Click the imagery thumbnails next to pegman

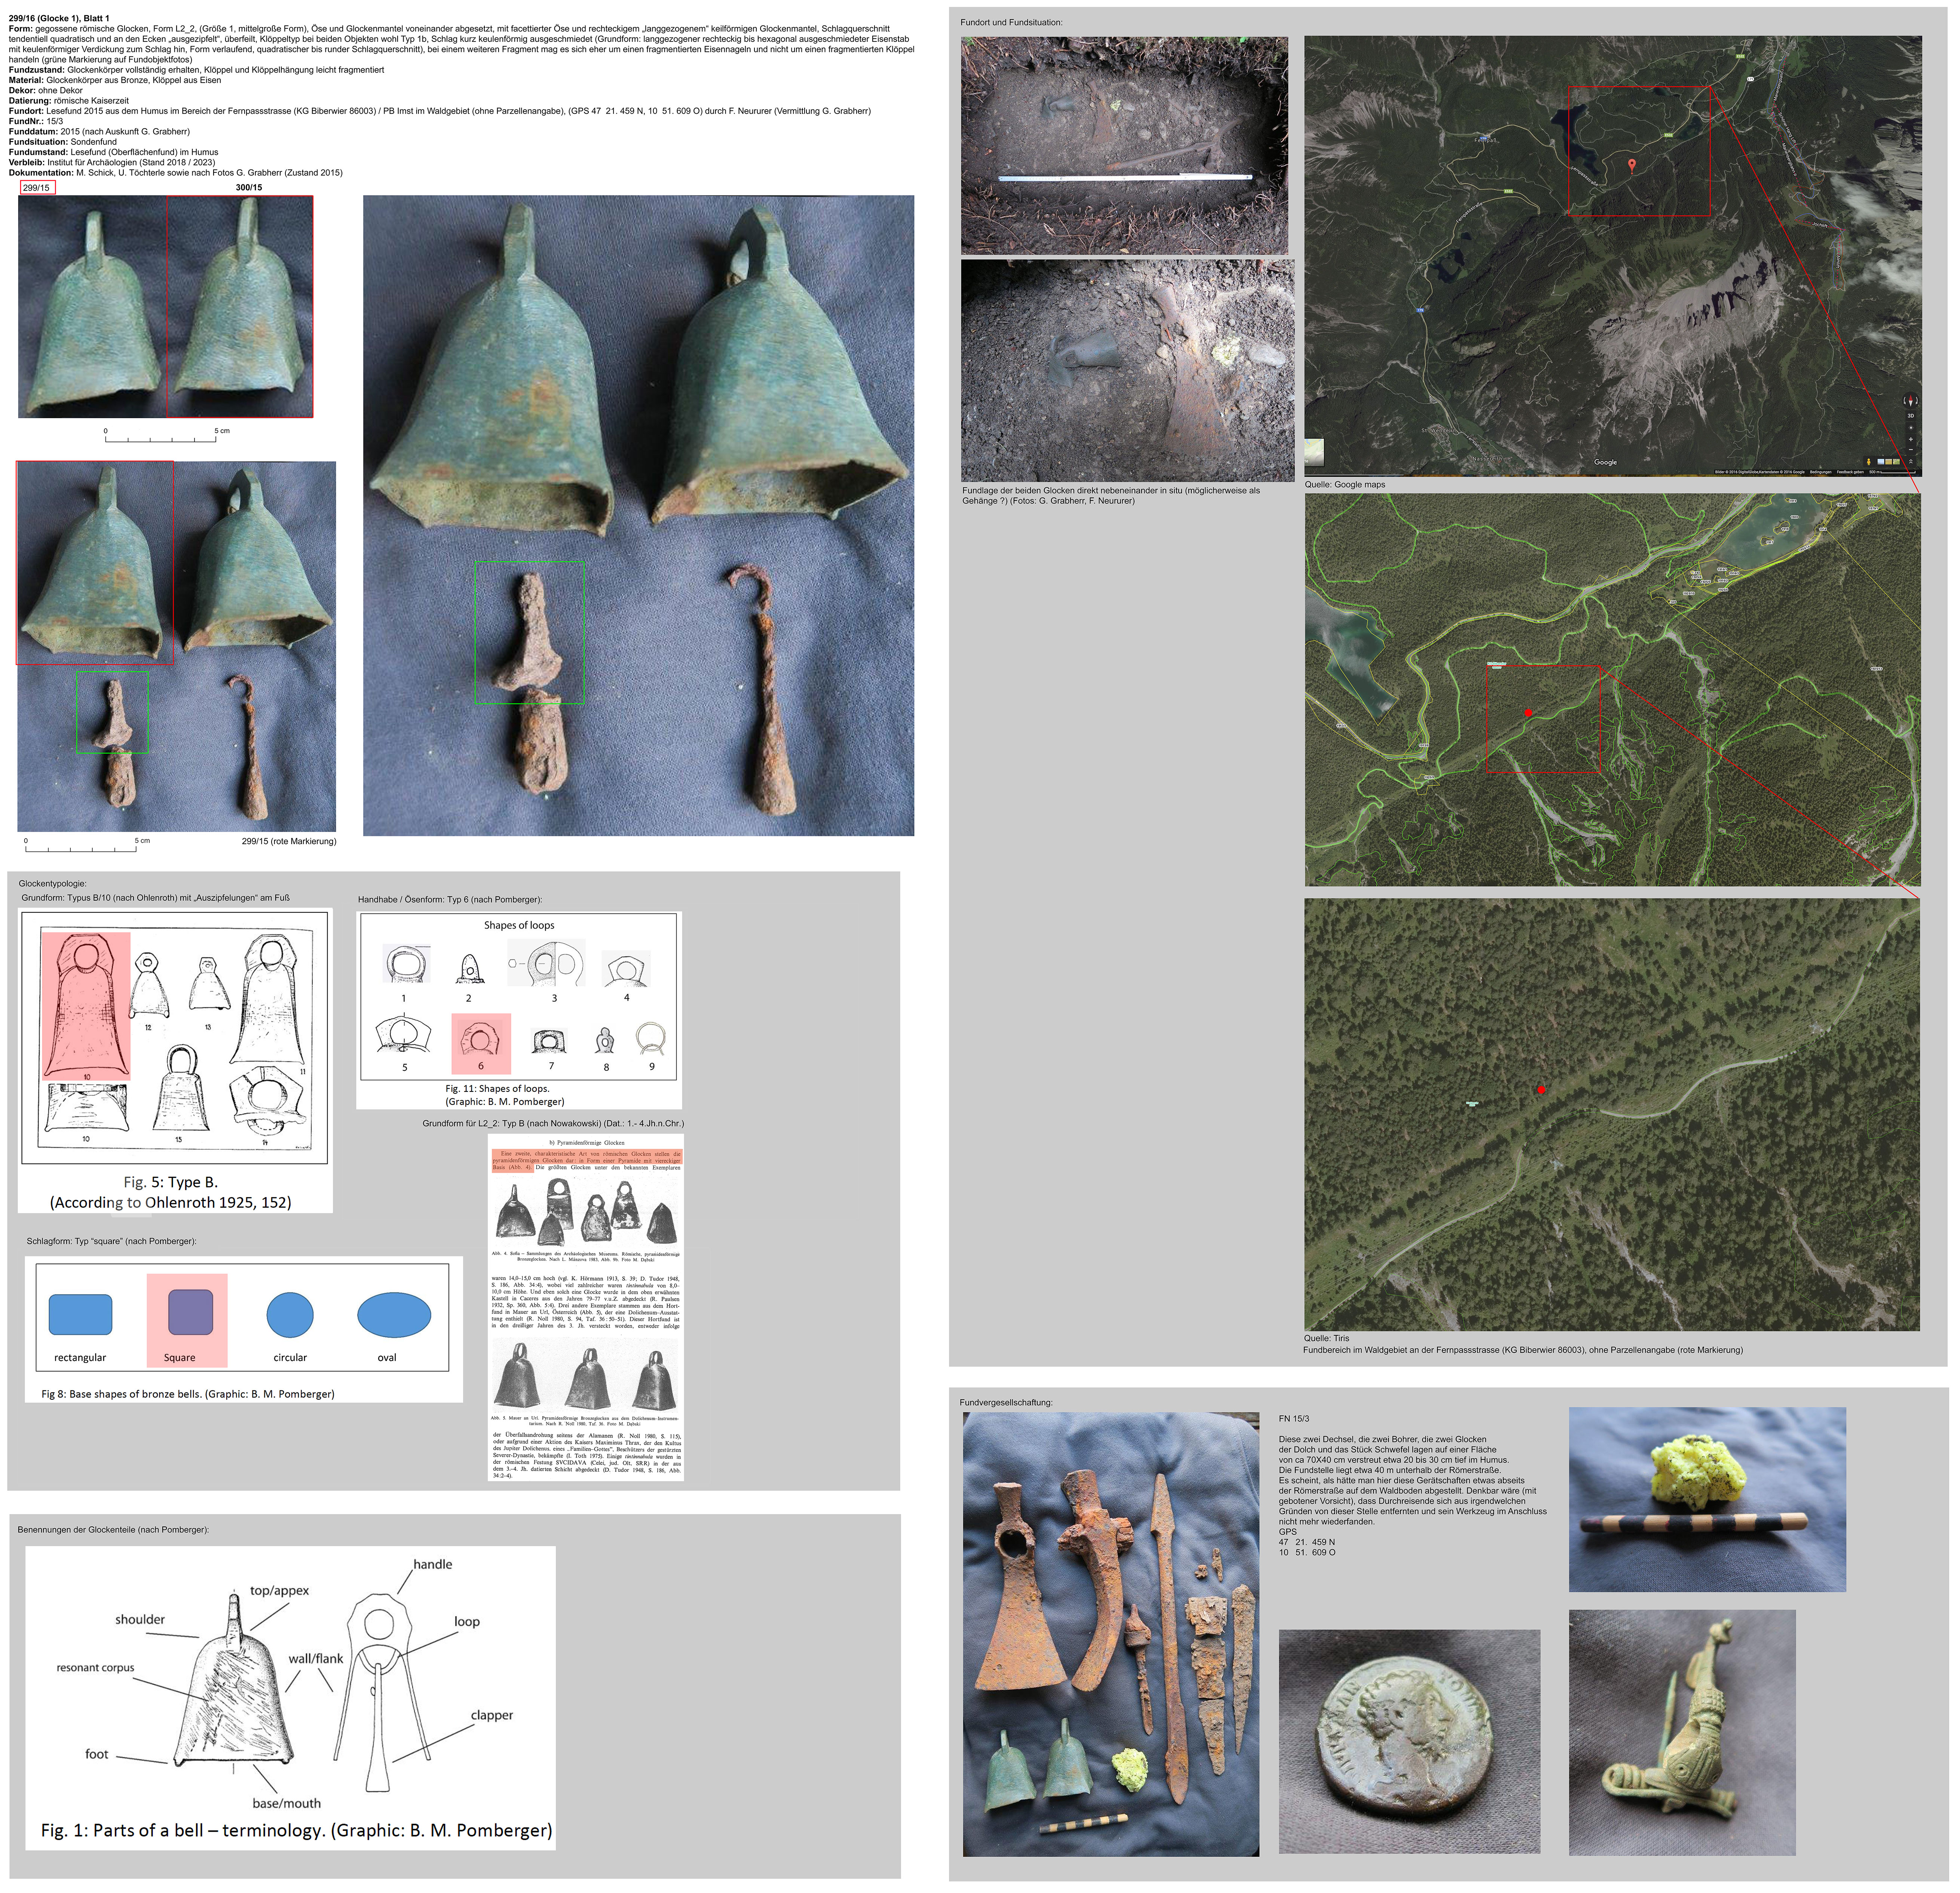click(x=1889, y=462)
